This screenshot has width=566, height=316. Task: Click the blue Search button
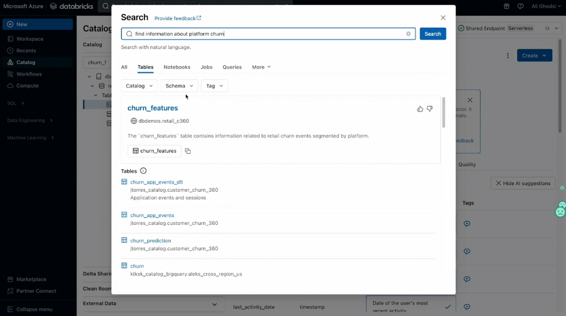433,34
